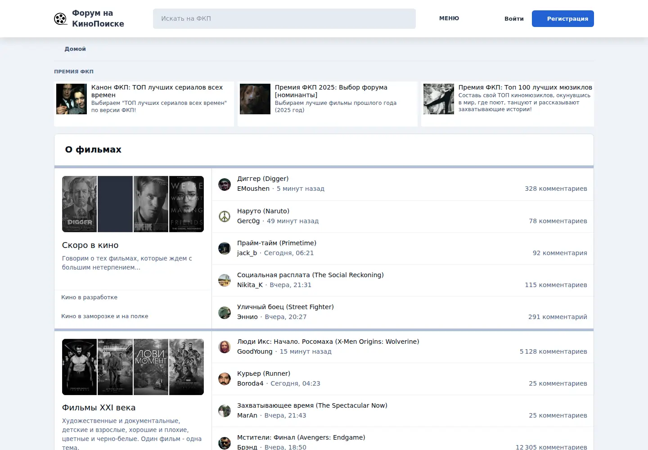Open Социальная расплата (The Social Reckoning) thread
Viewport: 648px width, 450px height.
tap(310, 275)
